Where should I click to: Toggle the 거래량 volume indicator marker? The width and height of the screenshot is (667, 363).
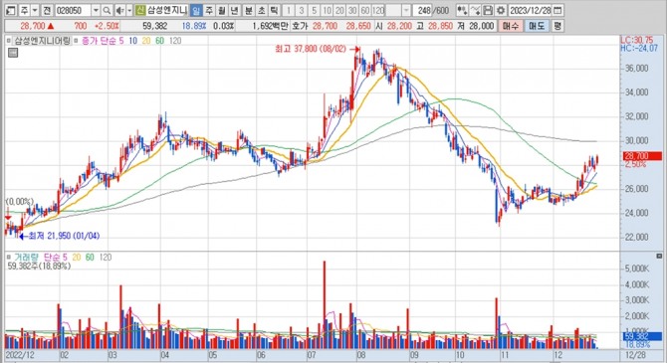9,258
